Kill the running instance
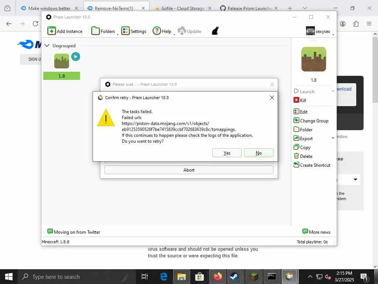This screenshot has width=378, height=284. (300, 100)
